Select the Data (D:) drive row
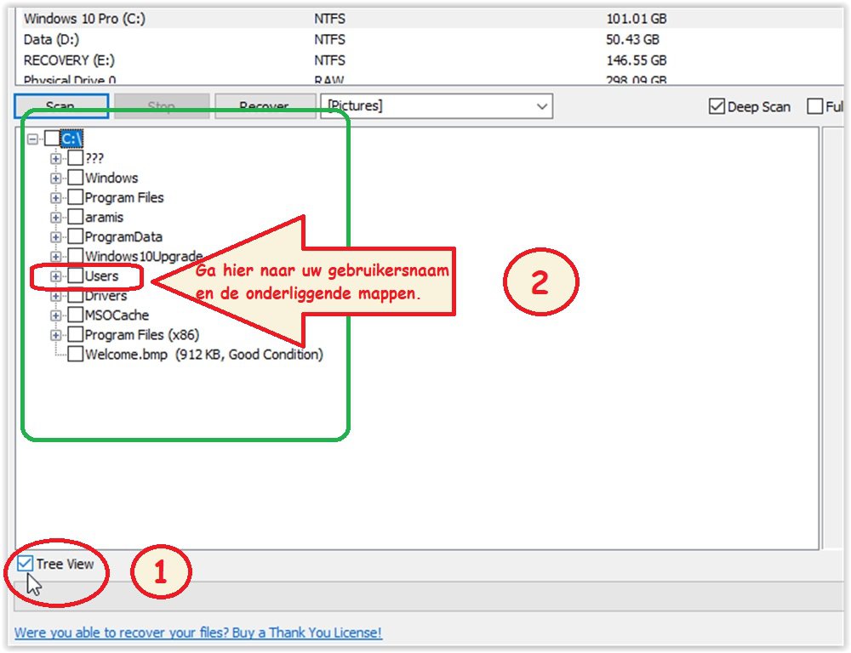851x653 pixels. [x=429, y=40]
